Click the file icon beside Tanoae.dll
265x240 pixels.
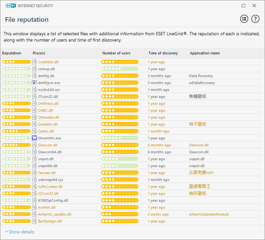[x=34, y=172]
